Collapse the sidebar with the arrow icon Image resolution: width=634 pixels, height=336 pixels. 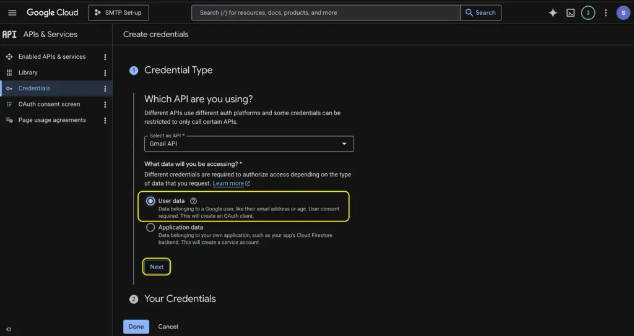(x=9, y=329)
